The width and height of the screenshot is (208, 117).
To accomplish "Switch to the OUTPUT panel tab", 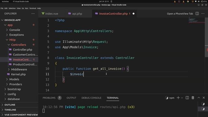I will (x=71, y=98).
